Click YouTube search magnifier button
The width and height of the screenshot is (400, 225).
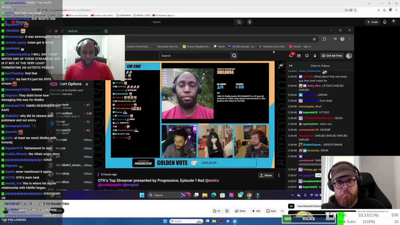pyautogui.click(x=239, y=22)
